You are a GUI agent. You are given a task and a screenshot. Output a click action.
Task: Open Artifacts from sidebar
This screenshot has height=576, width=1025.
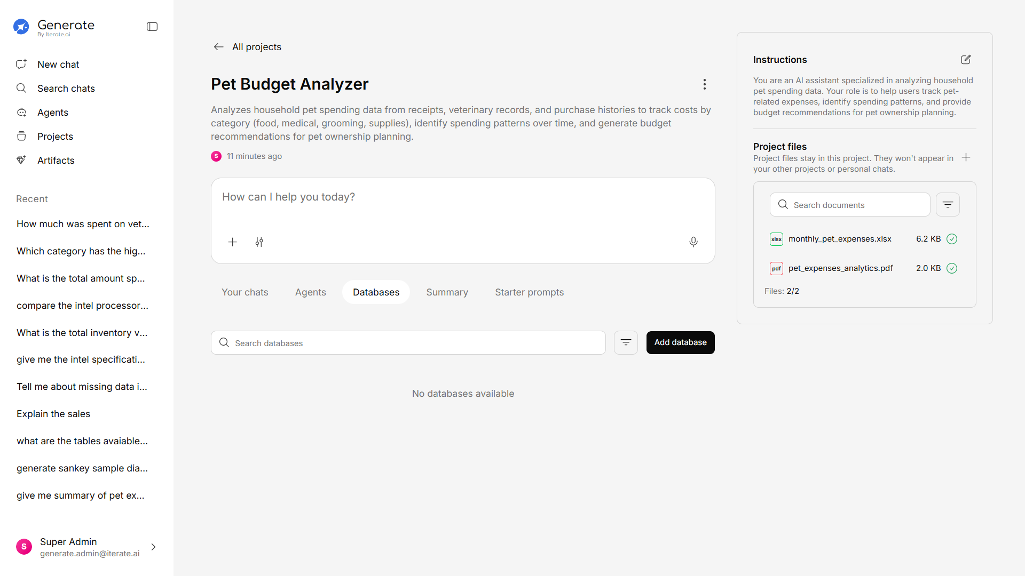pos(56,161)
